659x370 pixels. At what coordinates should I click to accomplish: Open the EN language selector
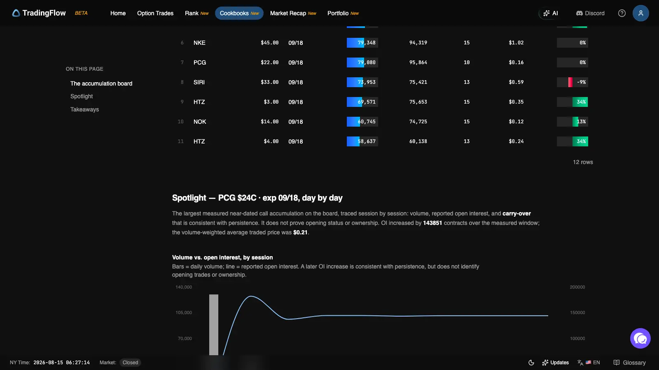[589, 363]
